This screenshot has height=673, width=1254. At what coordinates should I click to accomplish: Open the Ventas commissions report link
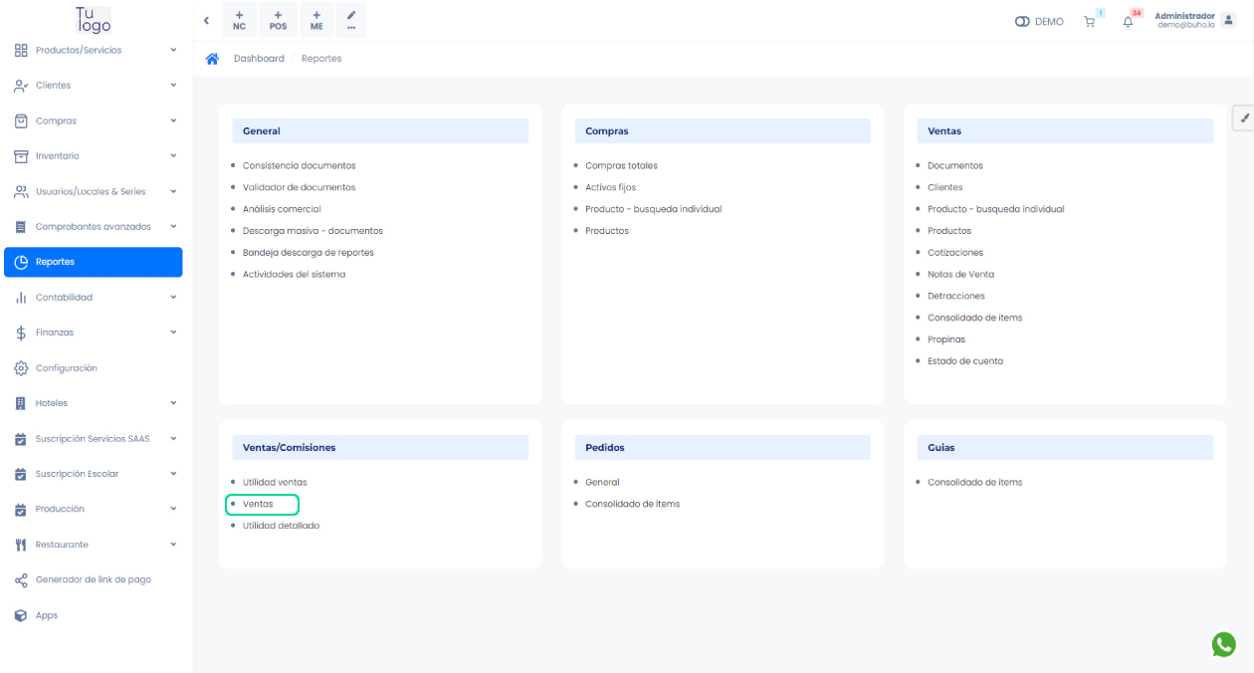258,504
